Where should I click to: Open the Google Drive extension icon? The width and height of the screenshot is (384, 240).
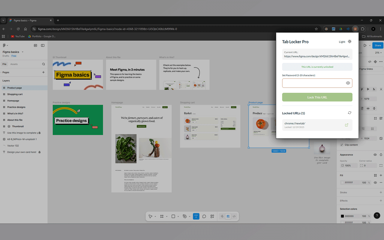point(341,29)
